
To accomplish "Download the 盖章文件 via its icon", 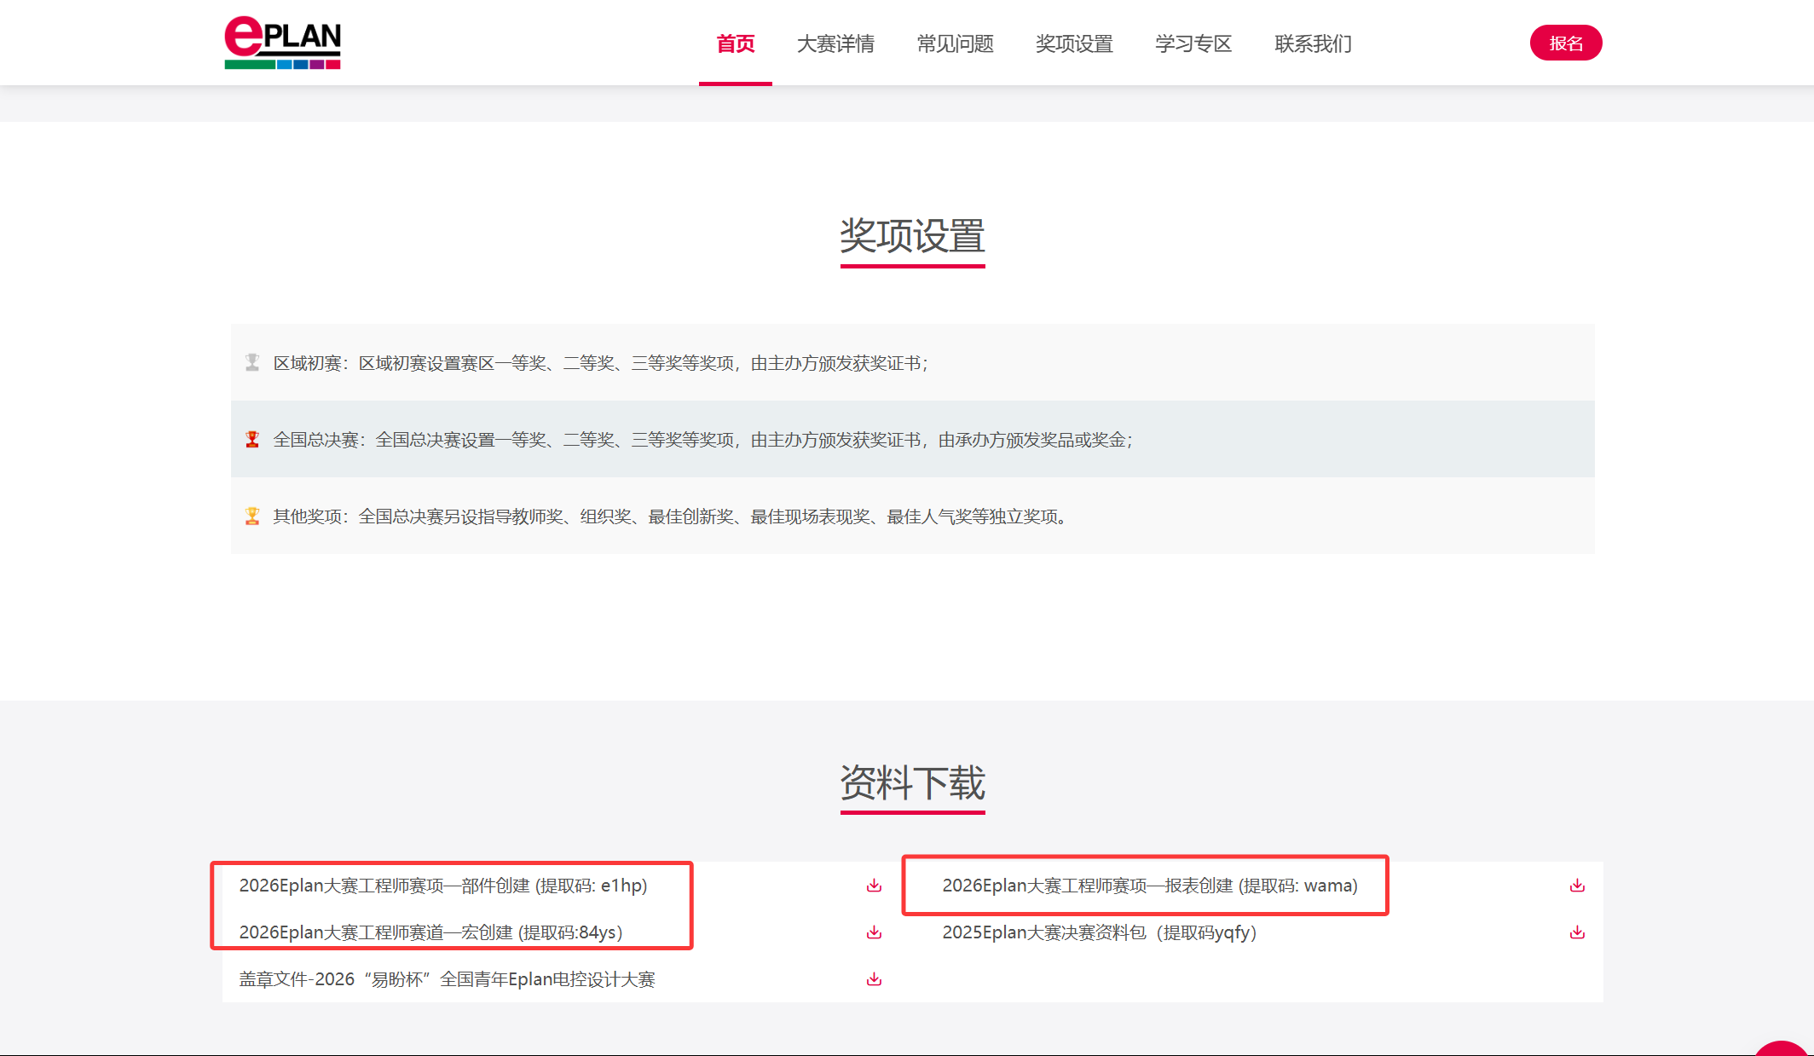I will (x=874, y=979).
